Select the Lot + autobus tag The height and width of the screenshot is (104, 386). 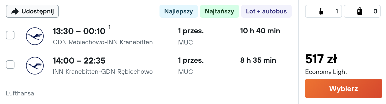click(x=266, y=12)
